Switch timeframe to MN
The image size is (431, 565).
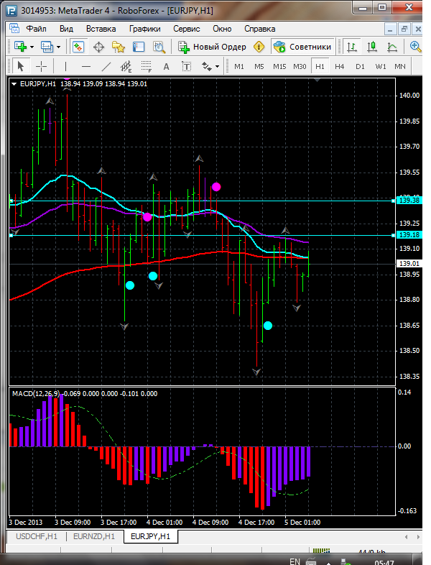coord(400,67)
